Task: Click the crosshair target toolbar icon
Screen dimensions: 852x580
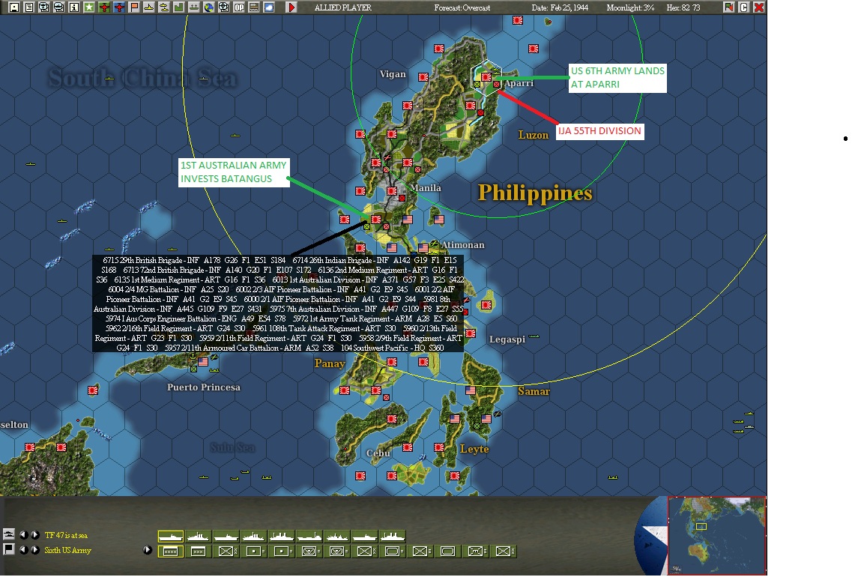Action: [x=223, y=7]
